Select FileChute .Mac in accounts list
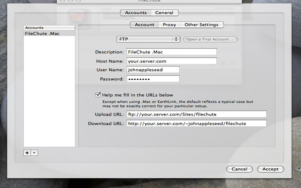The width and height of the screenshot is (301, 188). [x=49, y=33]
